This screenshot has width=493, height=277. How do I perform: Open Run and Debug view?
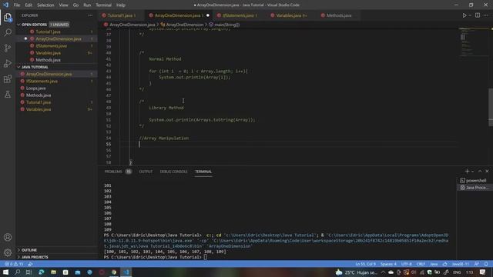[x=8, y=63]
